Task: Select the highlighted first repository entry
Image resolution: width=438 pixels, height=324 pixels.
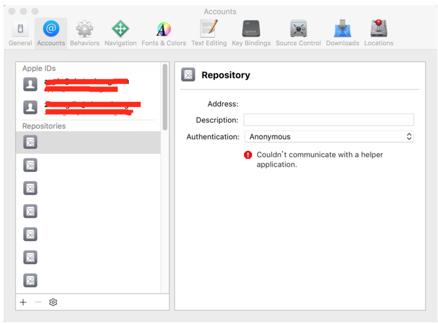Action: (x=88, y=142)
